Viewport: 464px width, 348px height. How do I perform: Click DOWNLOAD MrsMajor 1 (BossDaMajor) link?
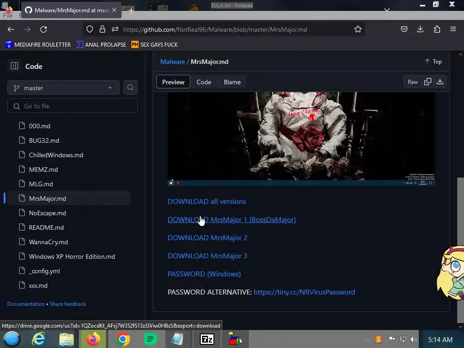[232, 220]
